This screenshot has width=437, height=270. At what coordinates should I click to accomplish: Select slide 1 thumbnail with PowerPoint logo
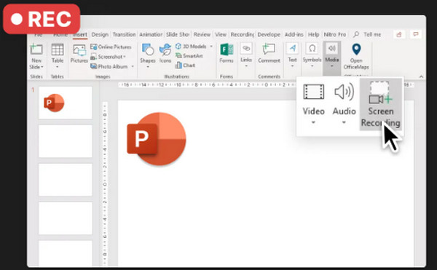(x=66, y=103)
